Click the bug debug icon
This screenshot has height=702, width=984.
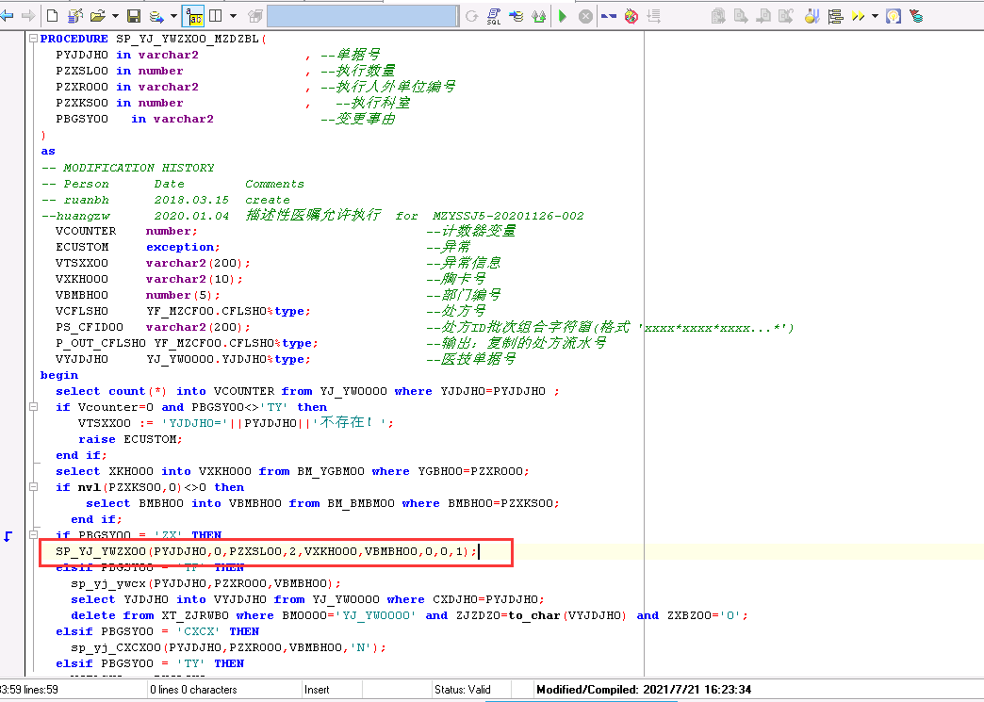[631, 16]
